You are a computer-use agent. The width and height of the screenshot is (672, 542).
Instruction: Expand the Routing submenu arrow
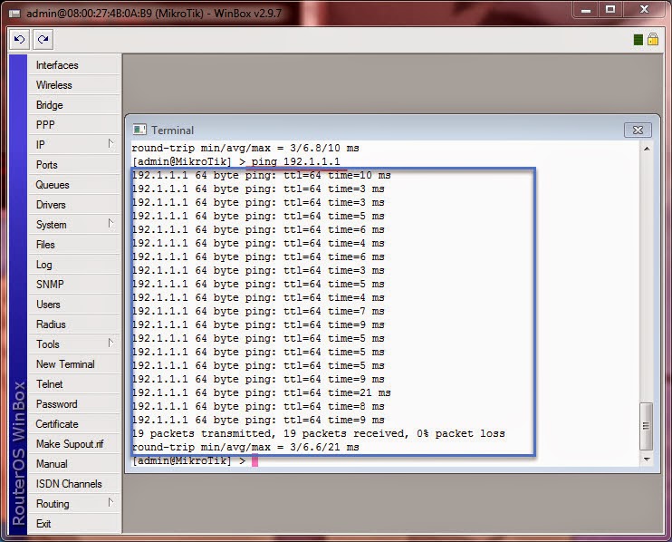[111, 502]
